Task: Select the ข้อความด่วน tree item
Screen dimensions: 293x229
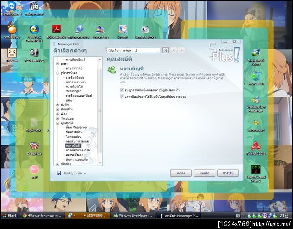Action: pos(74,132)
